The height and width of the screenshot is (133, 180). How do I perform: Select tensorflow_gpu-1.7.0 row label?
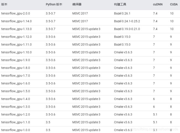pyautogui.click(x=16, y=76)
